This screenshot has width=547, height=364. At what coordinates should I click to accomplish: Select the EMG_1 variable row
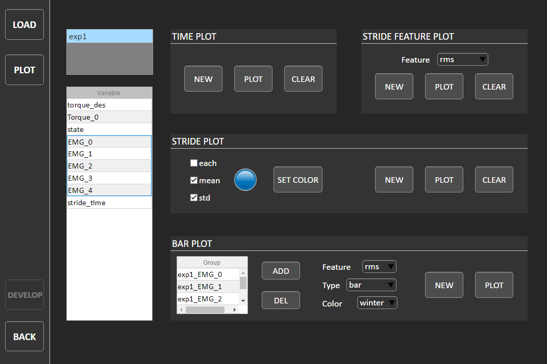coord(109,154)
